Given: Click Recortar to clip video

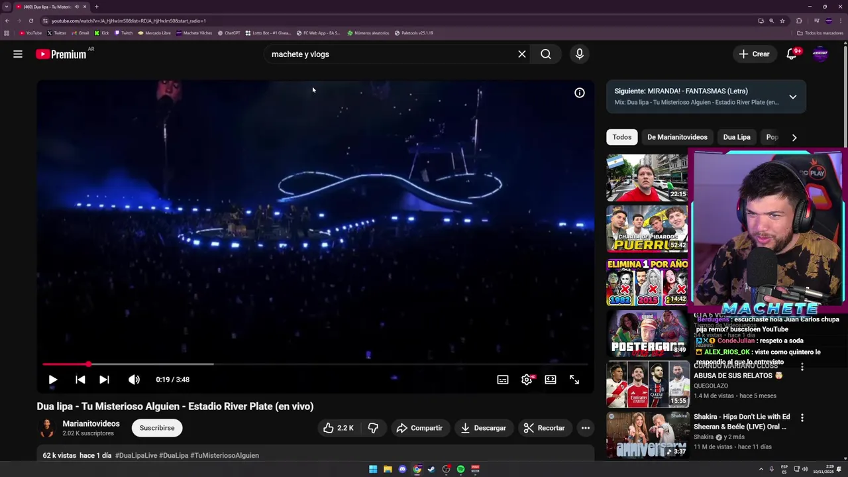Looking at the screenshot, I should pyautogui.click(x=545, y=428).
